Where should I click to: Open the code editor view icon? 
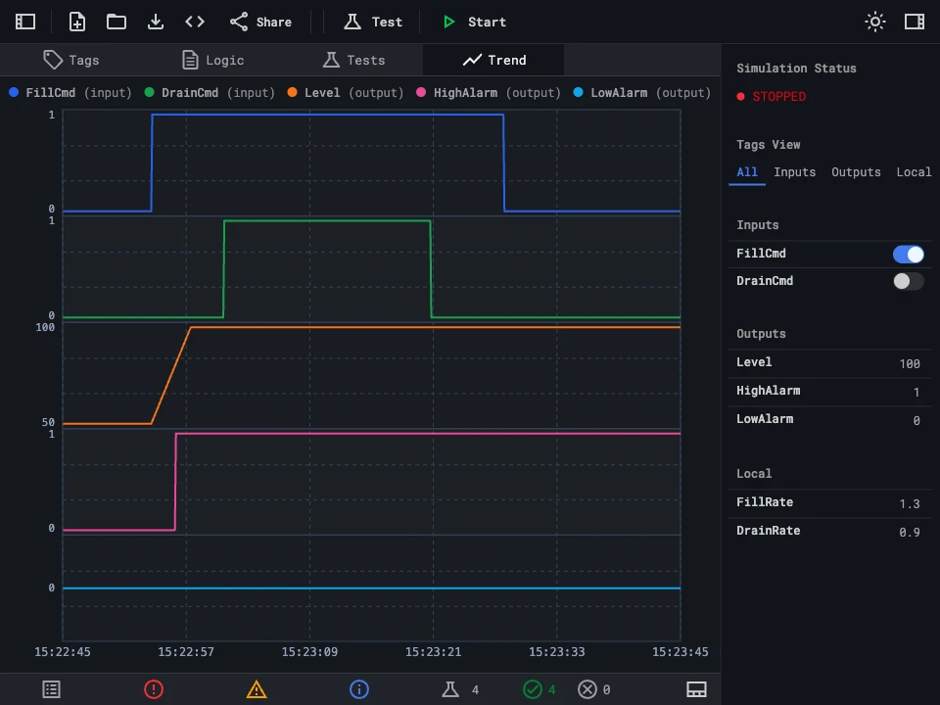[194, 22]
